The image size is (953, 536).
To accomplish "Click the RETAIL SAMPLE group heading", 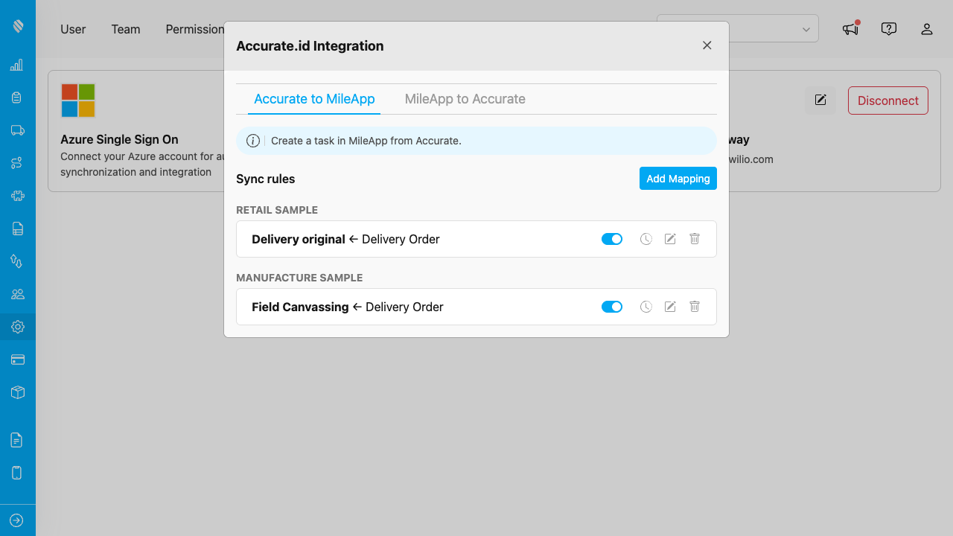I will [277, 210].
